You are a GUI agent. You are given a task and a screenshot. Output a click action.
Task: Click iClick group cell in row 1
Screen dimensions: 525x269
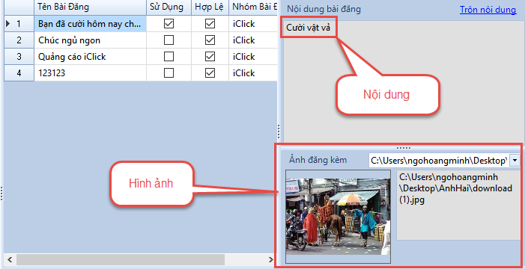253,24
